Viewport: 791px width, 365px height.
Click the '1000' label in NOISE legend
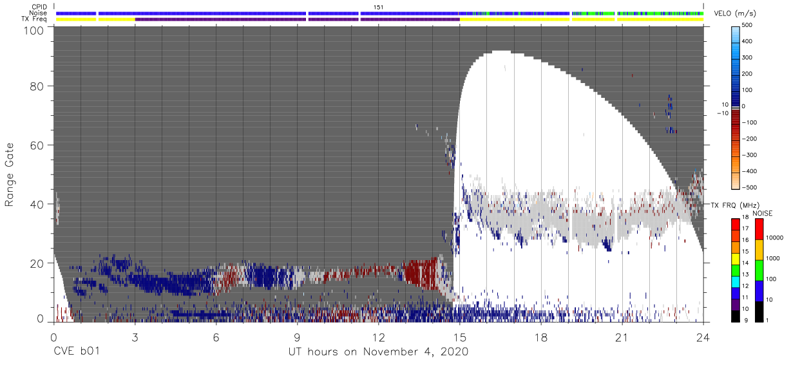point(773,257)
